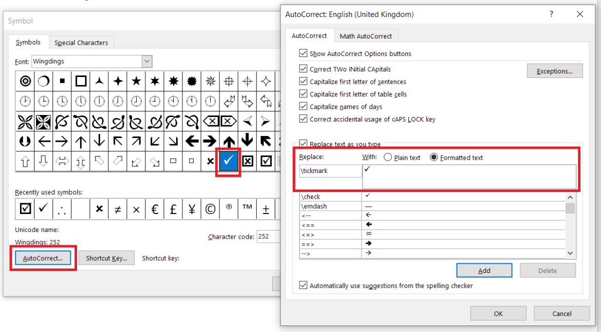Click Cancel in the AutoCorrect dialog

pos(562,314)
